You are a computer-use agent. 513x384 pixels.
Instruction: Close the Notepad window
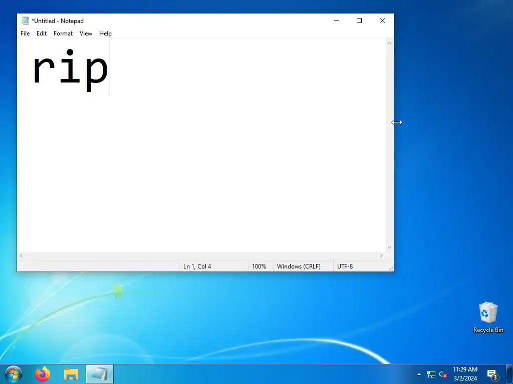click(x=382, y=20)
